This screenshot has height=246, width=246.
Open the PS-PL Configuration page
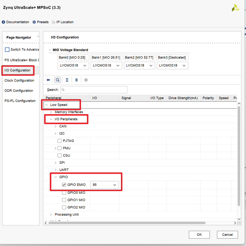click(20, 101)
